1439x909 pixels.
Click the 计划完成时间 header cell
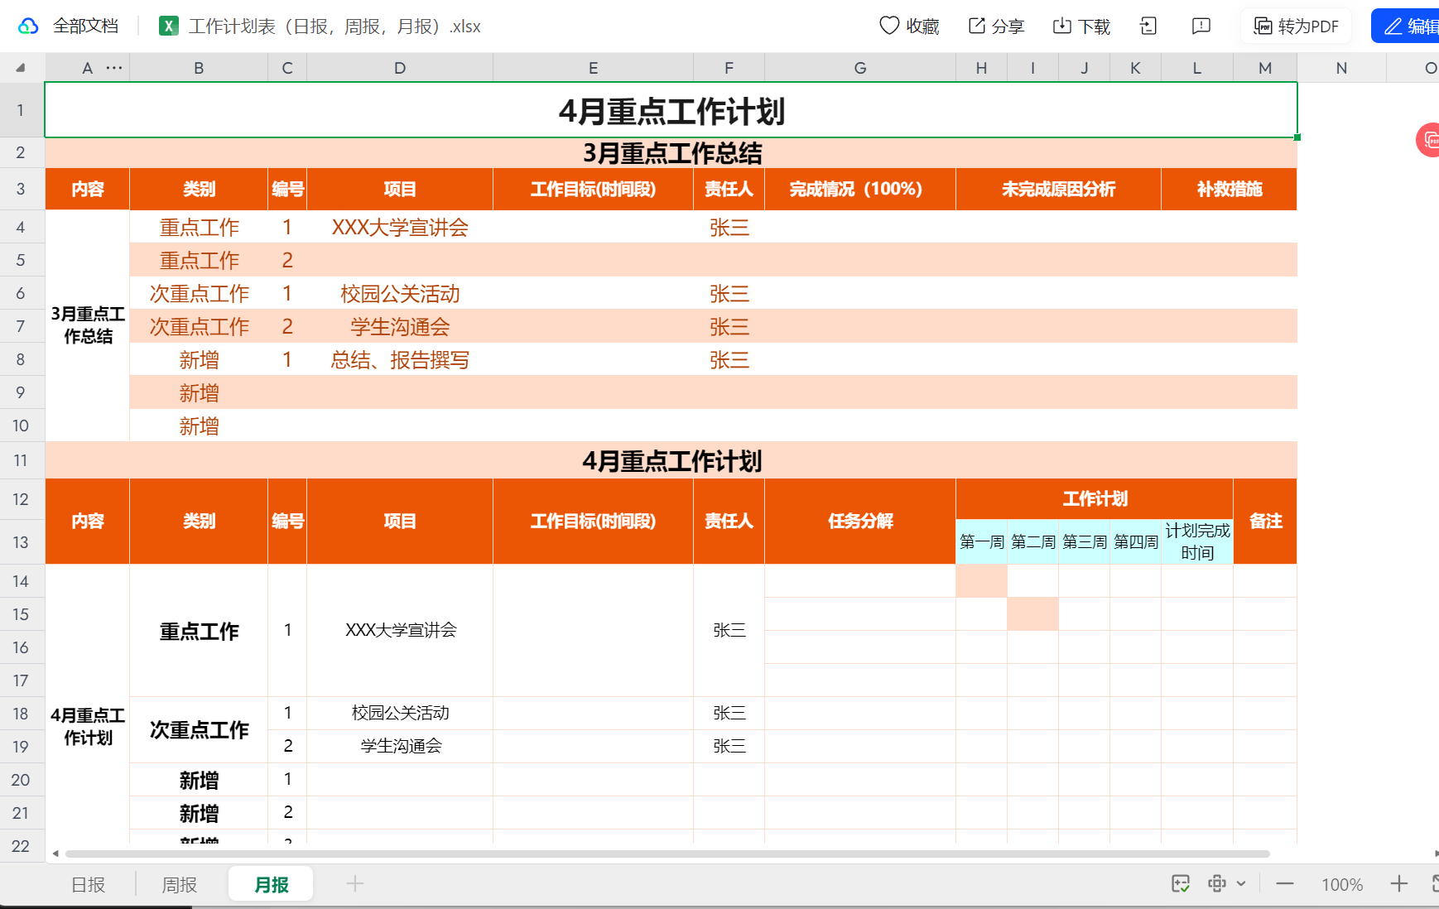click(1197, 541)
